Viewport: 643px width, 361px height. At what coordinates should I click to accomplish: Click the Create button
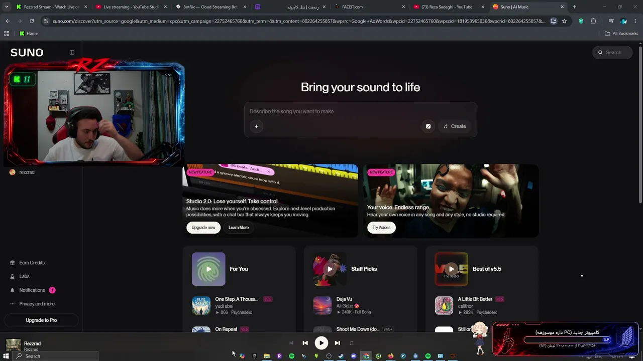455,126
